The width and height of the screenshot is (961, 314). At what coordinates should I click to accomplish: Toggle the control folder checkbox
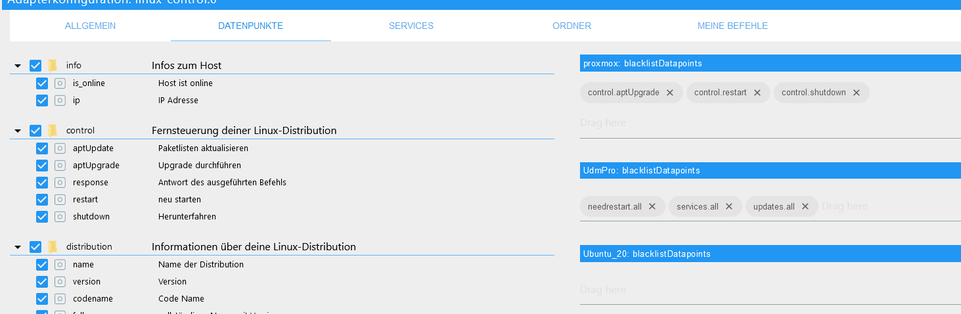(35, 131)
